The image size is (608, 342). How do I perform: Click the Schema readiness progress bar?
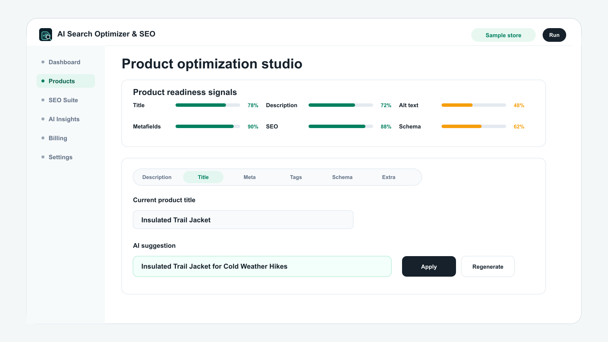click(x=474, y=127)
